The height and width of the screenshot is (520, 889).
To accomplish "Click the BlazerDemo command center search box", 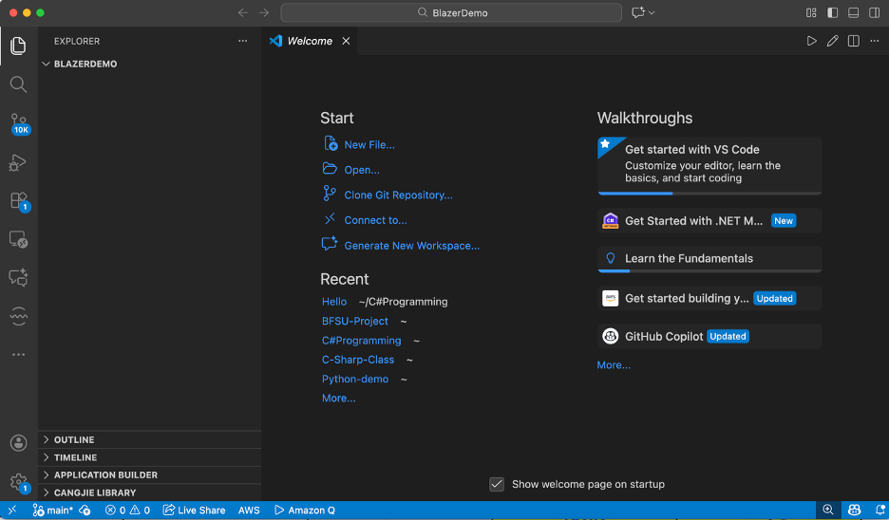I will (451, 12).
